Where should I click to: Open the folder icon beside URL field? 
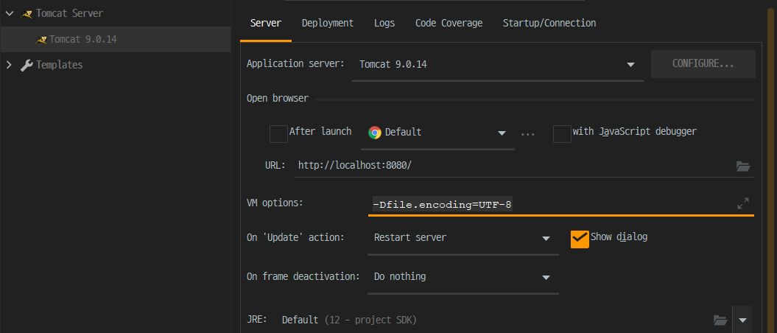coord(743,166)
